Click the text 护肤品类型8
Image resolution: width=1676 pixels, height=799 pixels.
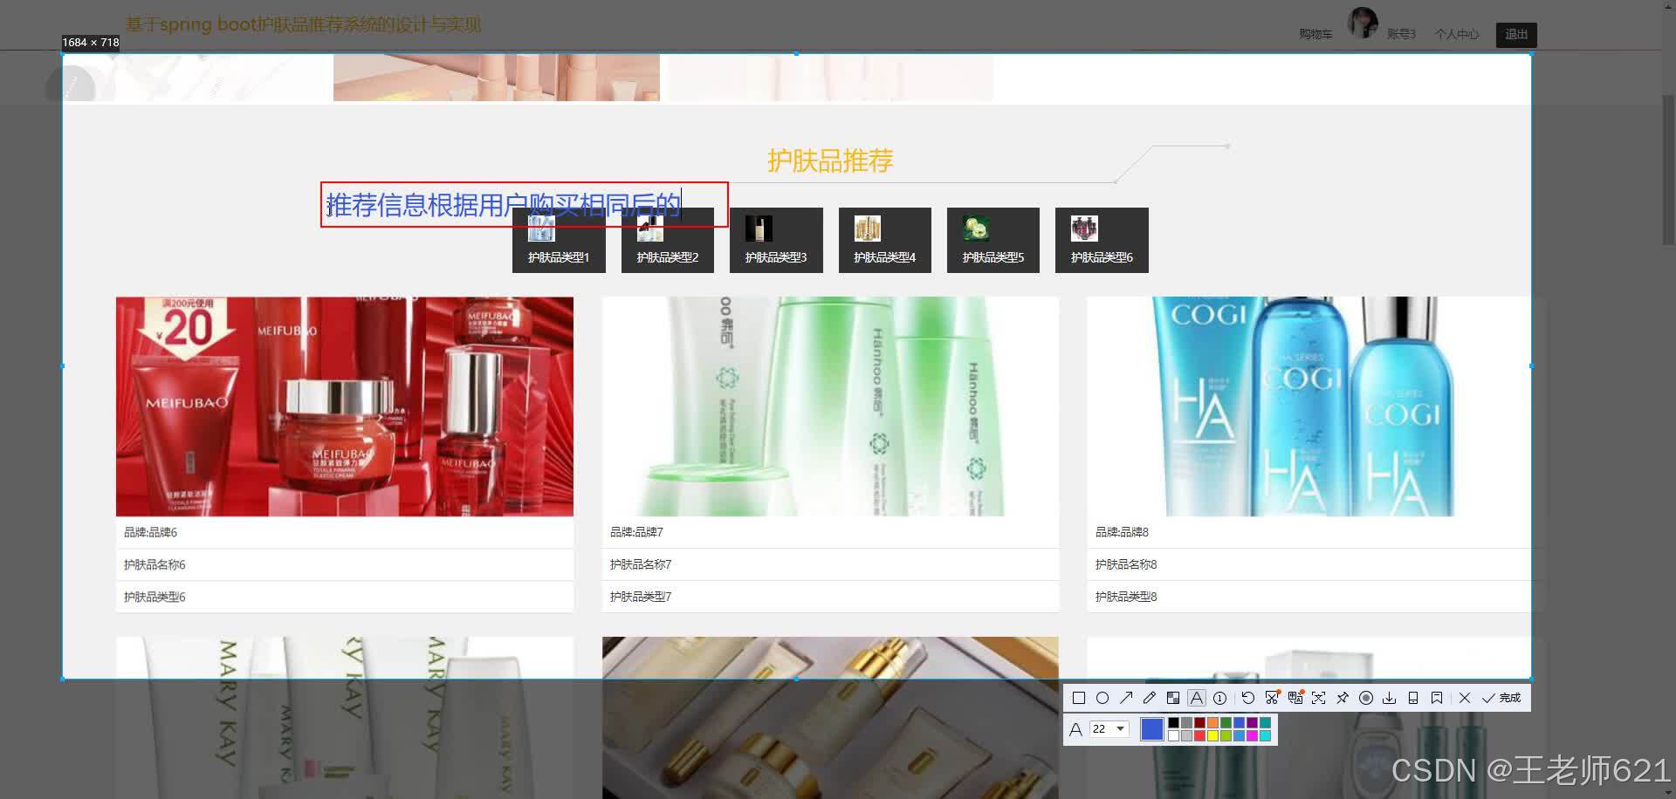pyautogui.click(x=1126, y=597)
